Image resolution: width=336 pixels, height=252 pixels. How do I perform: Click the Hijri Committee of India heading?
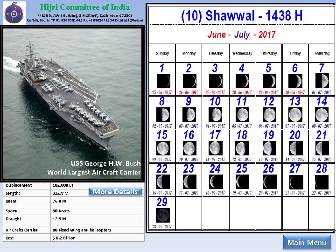pos(85,7)
